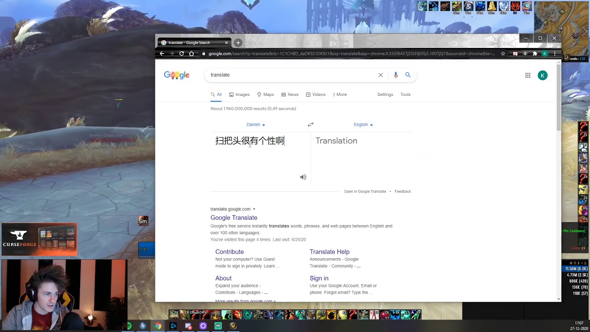This screenshot has width=590, height=332.
Task: Switch to the News results tab
Action: 290,95
